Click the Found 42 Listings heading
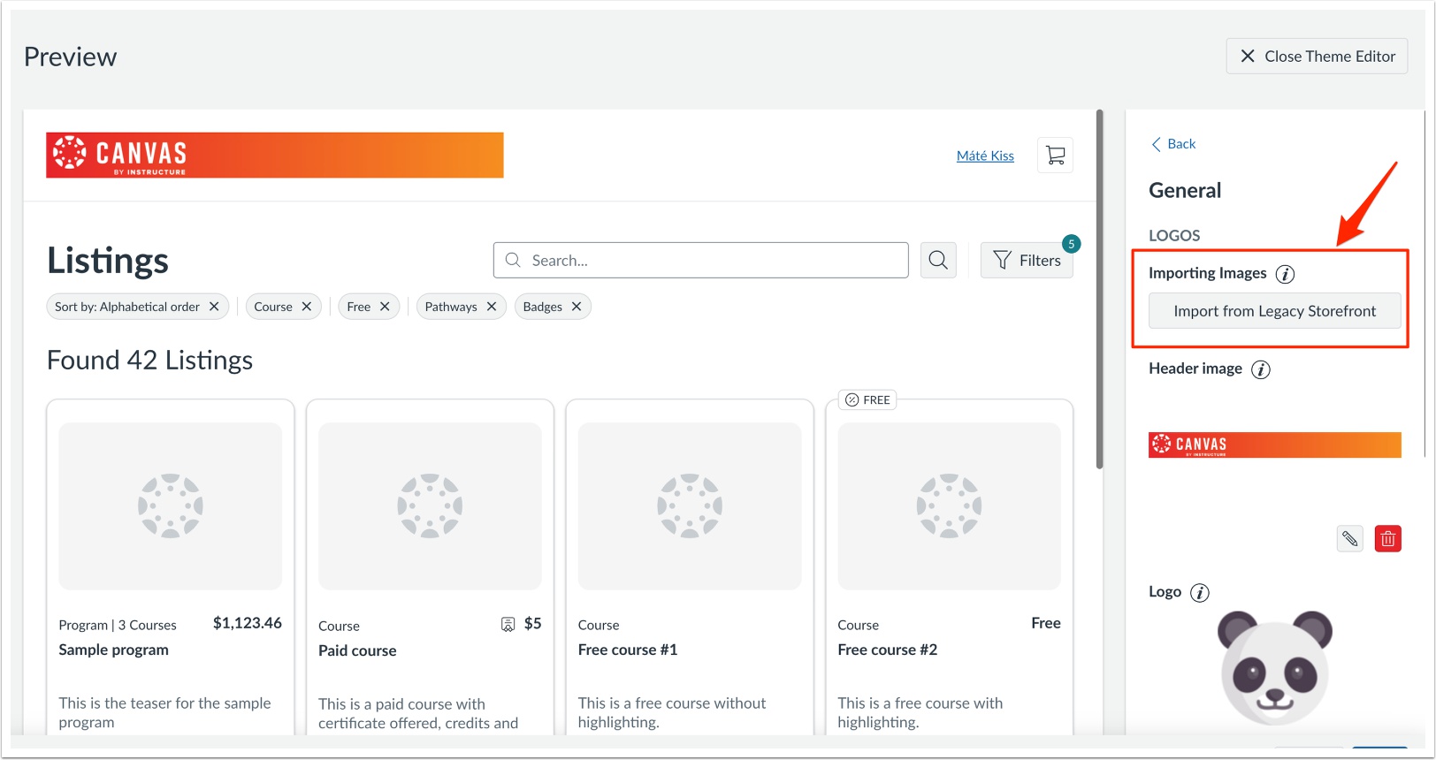 click(x=149, y=361)
